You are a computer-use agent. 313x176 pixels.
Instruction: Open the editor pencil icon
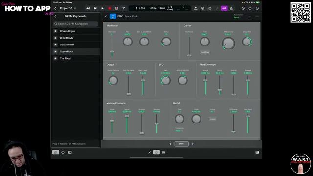click(149, 152)
